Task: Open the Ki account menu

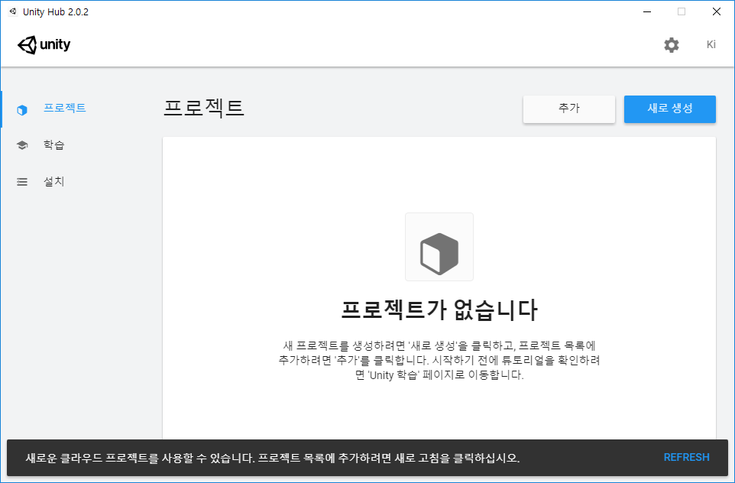Action: click(x=711, y=44)
